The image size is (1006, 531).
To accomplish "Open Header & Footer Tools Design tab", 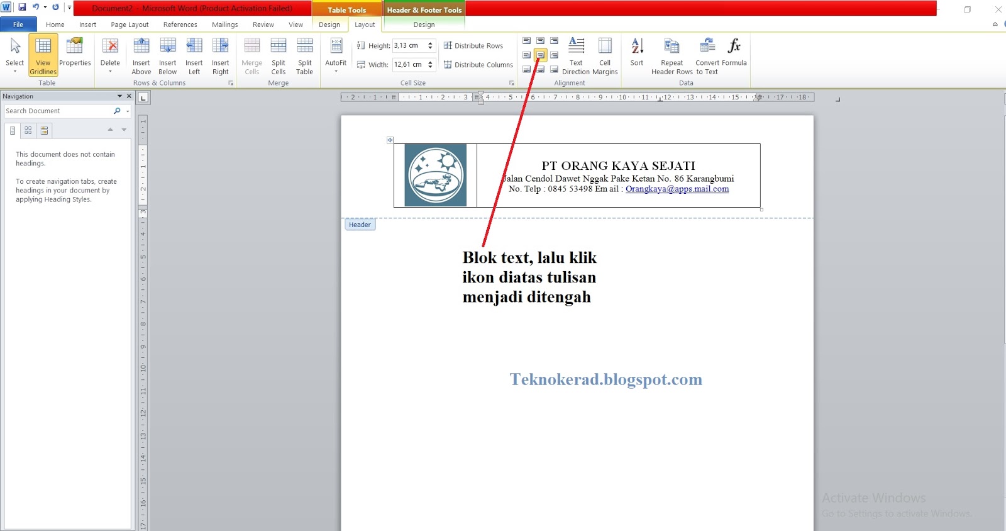I will [424, 25].
